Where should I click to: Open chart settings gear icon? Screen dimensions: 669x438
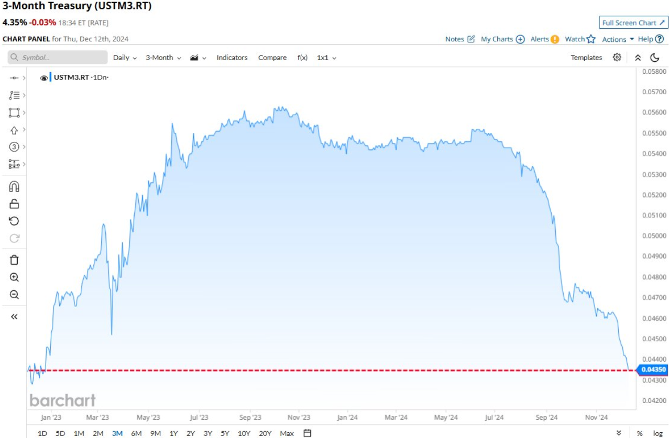[617, 58]
